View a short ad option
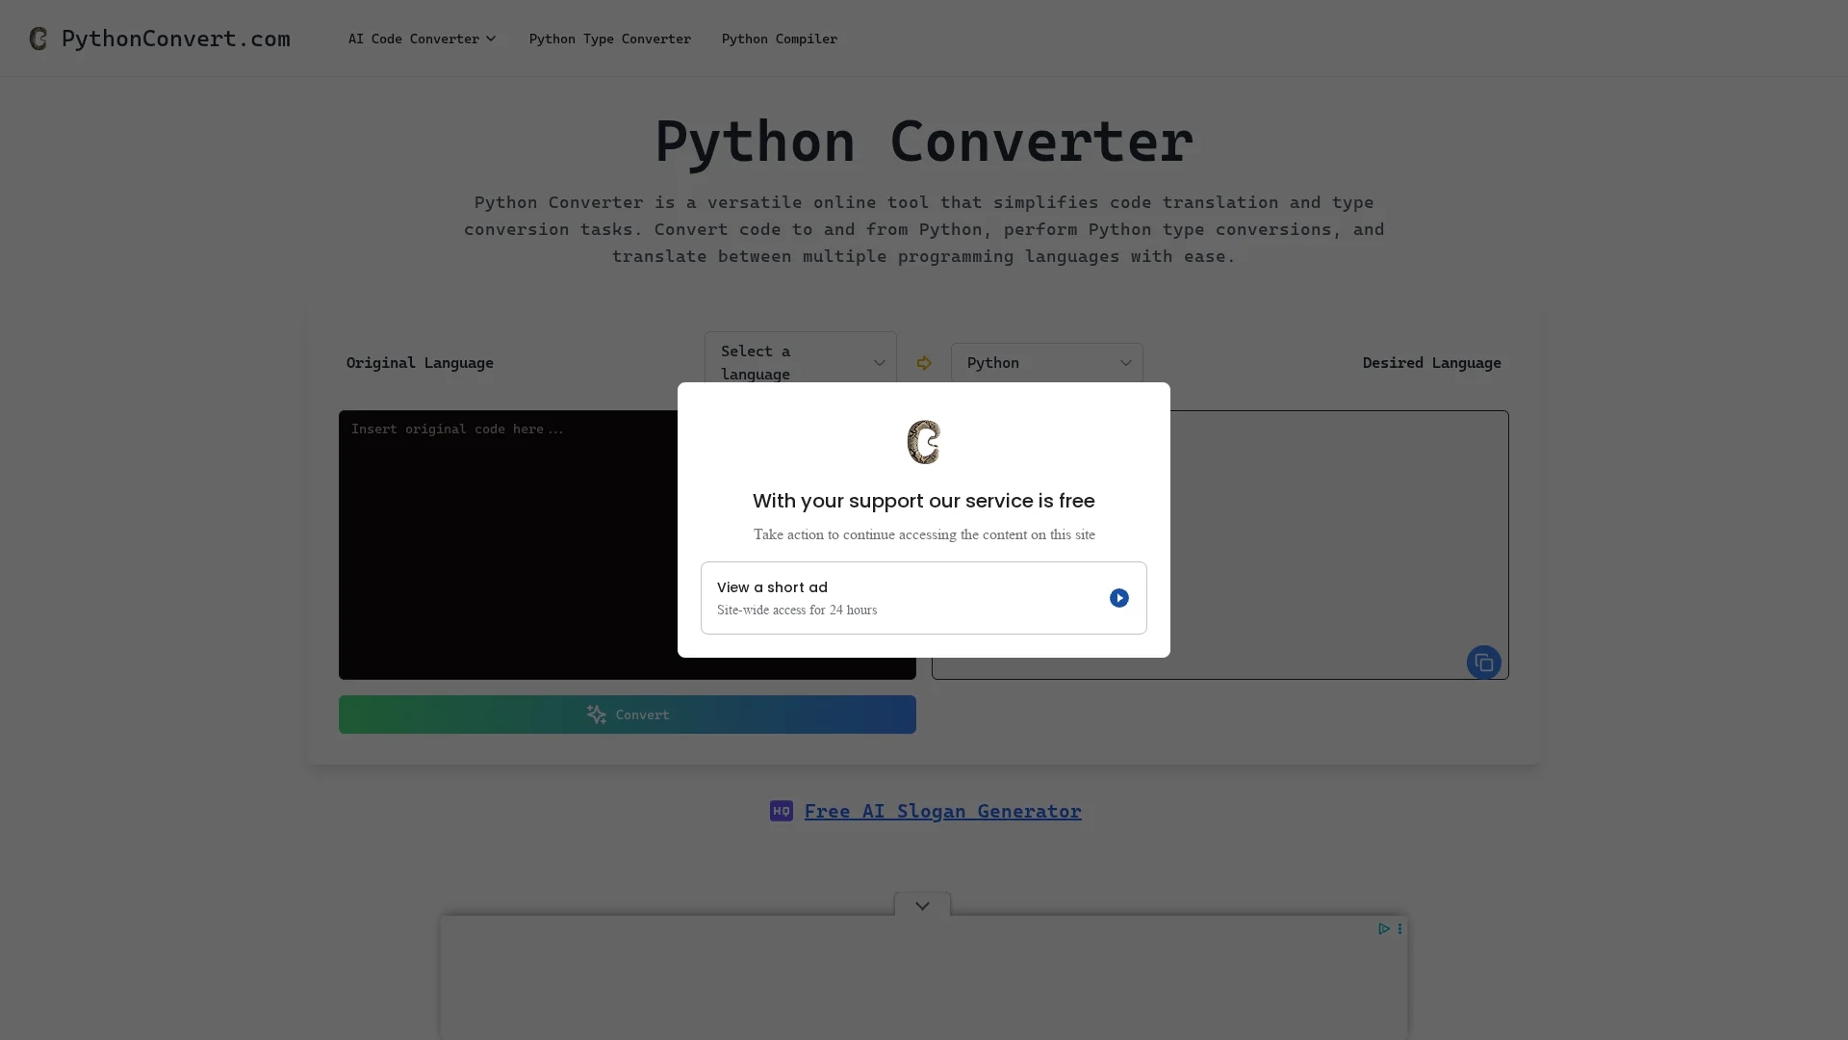Image resolution: width=1848 pixels, height=1040 pixels. (x=923, y=597)
